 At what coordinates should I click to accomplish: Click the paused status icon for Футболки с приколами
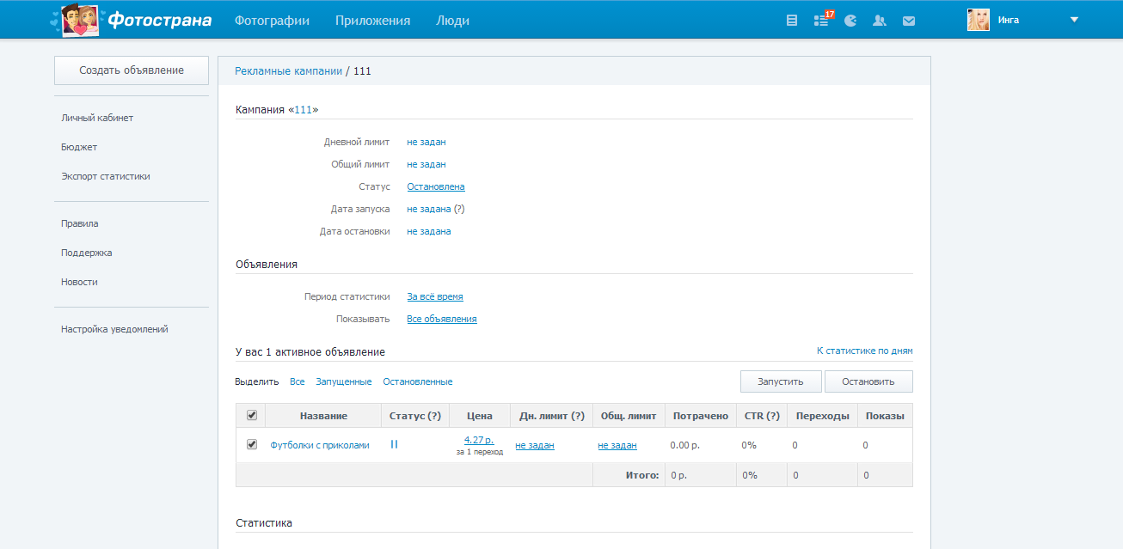tap(394, 444)
